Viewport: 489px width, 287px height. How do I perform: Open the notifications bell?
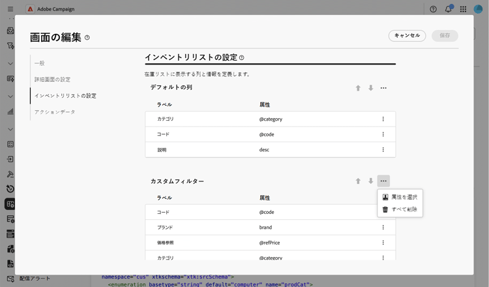tap(448, 9)
